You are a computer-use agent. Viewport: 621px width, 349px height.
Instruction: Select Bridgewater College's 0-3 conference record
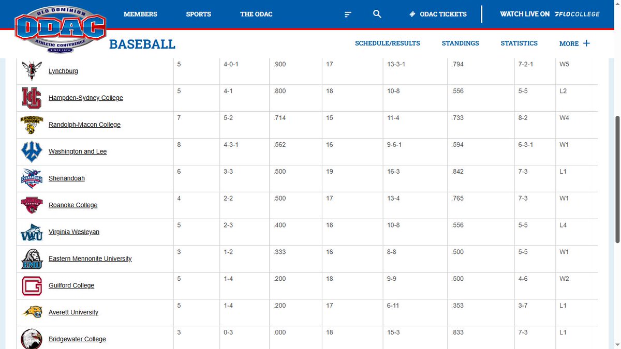(x=228, y=333)
